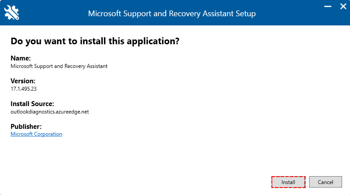Minimize the setup window

click(328, 7)
